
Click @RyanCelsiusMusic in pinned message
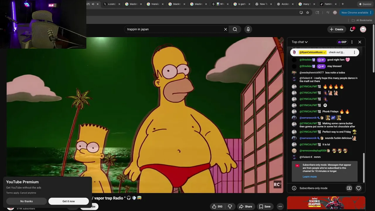click(313, 52)
